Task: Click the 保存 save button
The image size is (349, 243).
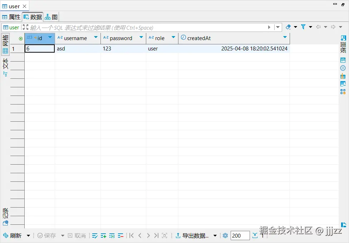Action: click(x=47, y=235)
